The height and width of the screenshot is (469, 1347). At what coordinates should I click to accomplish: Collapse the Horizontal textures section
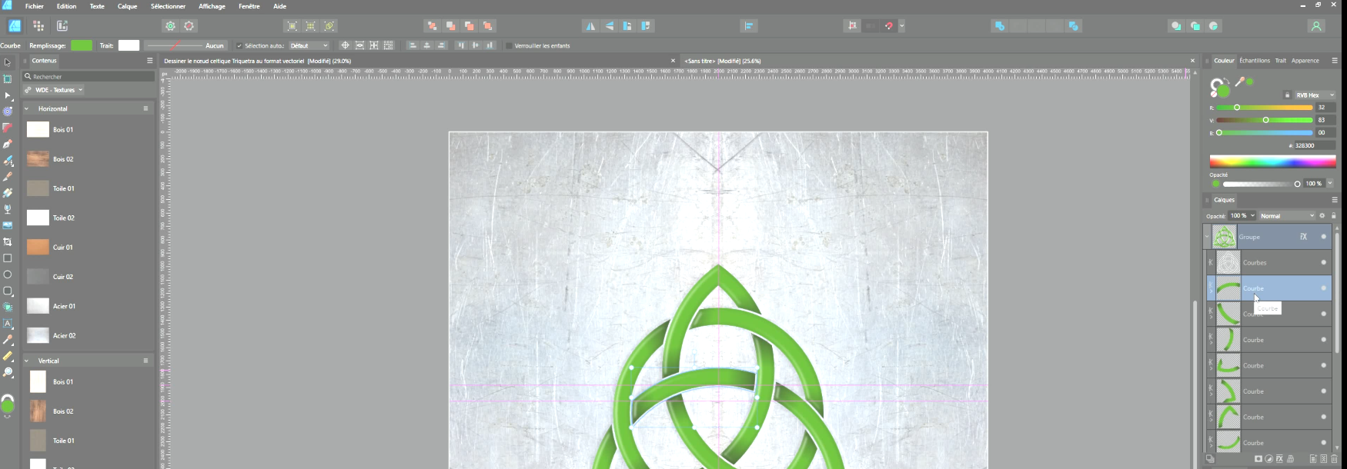tap(26, 109)
